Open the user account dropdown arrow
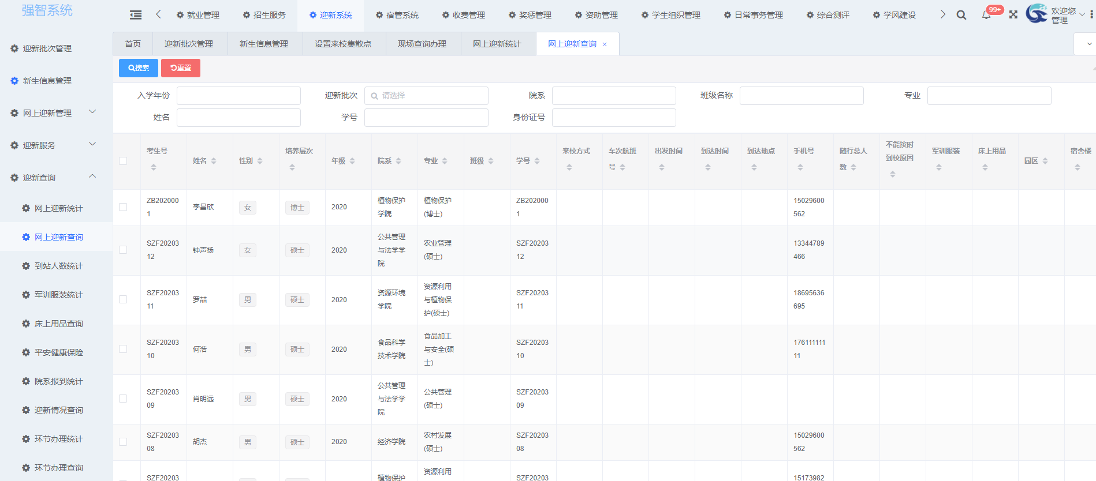Image resolution: width=1096 pixels, height=481 pixels. (1082, 14)
